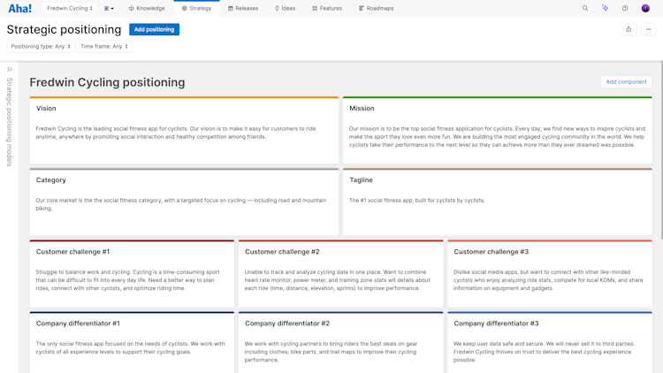Open the Features tab
The height and width of the screenshot is (373, 663).
327,9
